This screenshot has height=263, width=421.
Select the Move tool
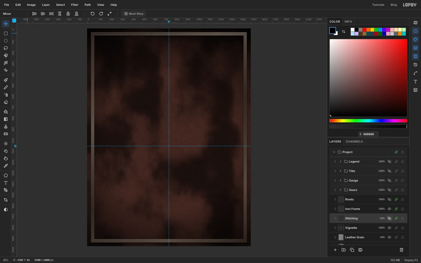[6, 24]
